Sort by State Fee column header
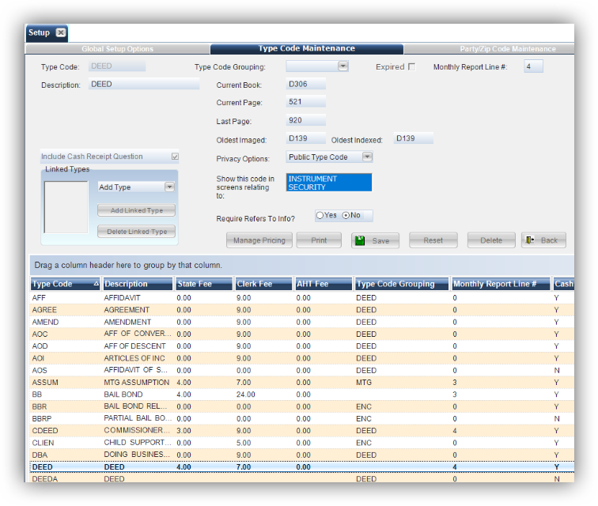Image resolution: width=598 pixels, height=506 pixels. point(204,284)
